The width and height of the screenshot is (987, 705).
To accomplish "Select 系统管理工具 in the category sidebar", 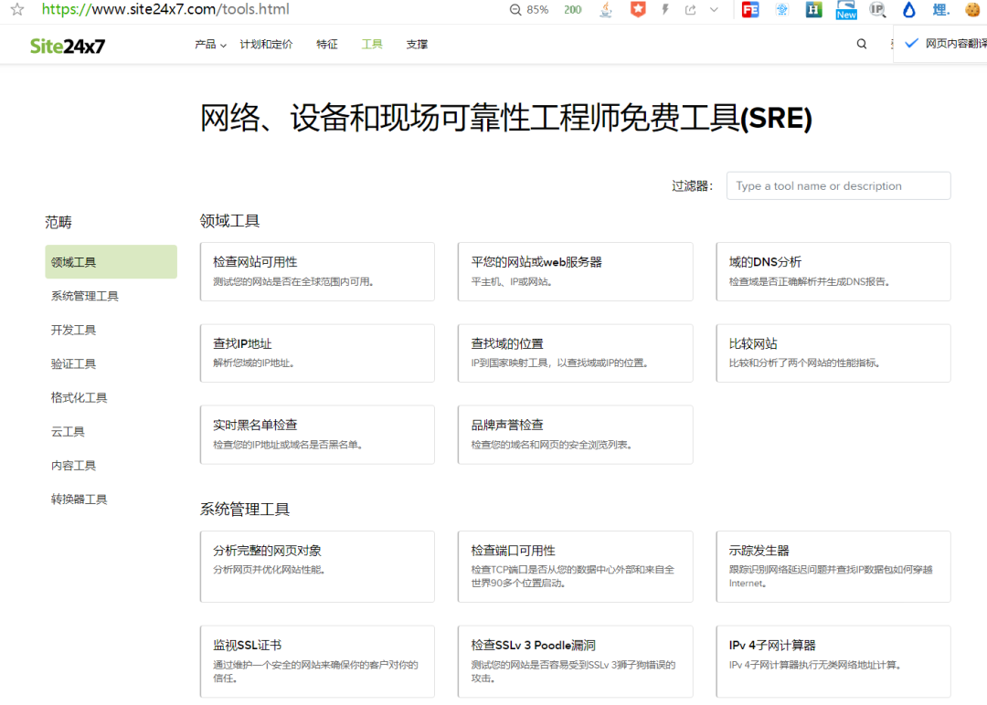I will 84,296.
